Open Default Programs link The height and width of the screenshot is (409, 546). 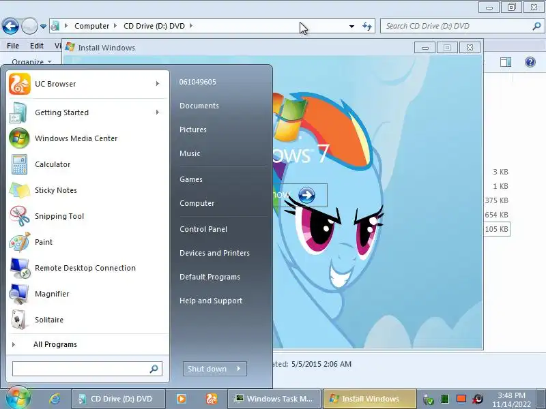tap(210, 277)
